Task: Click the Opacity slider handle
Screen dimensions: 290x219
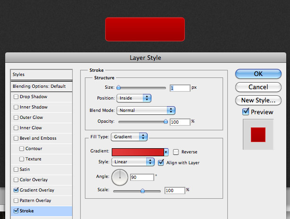Action: coord(166,121)
